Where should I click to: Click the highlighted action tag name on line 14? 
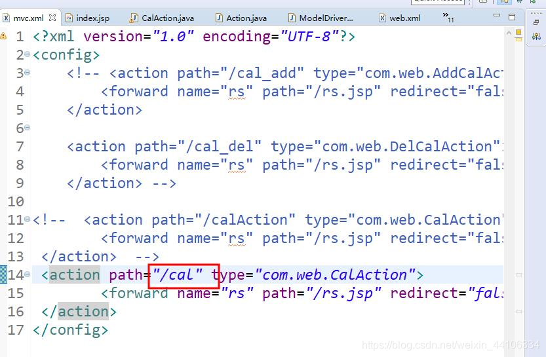[x=75, y=275]
